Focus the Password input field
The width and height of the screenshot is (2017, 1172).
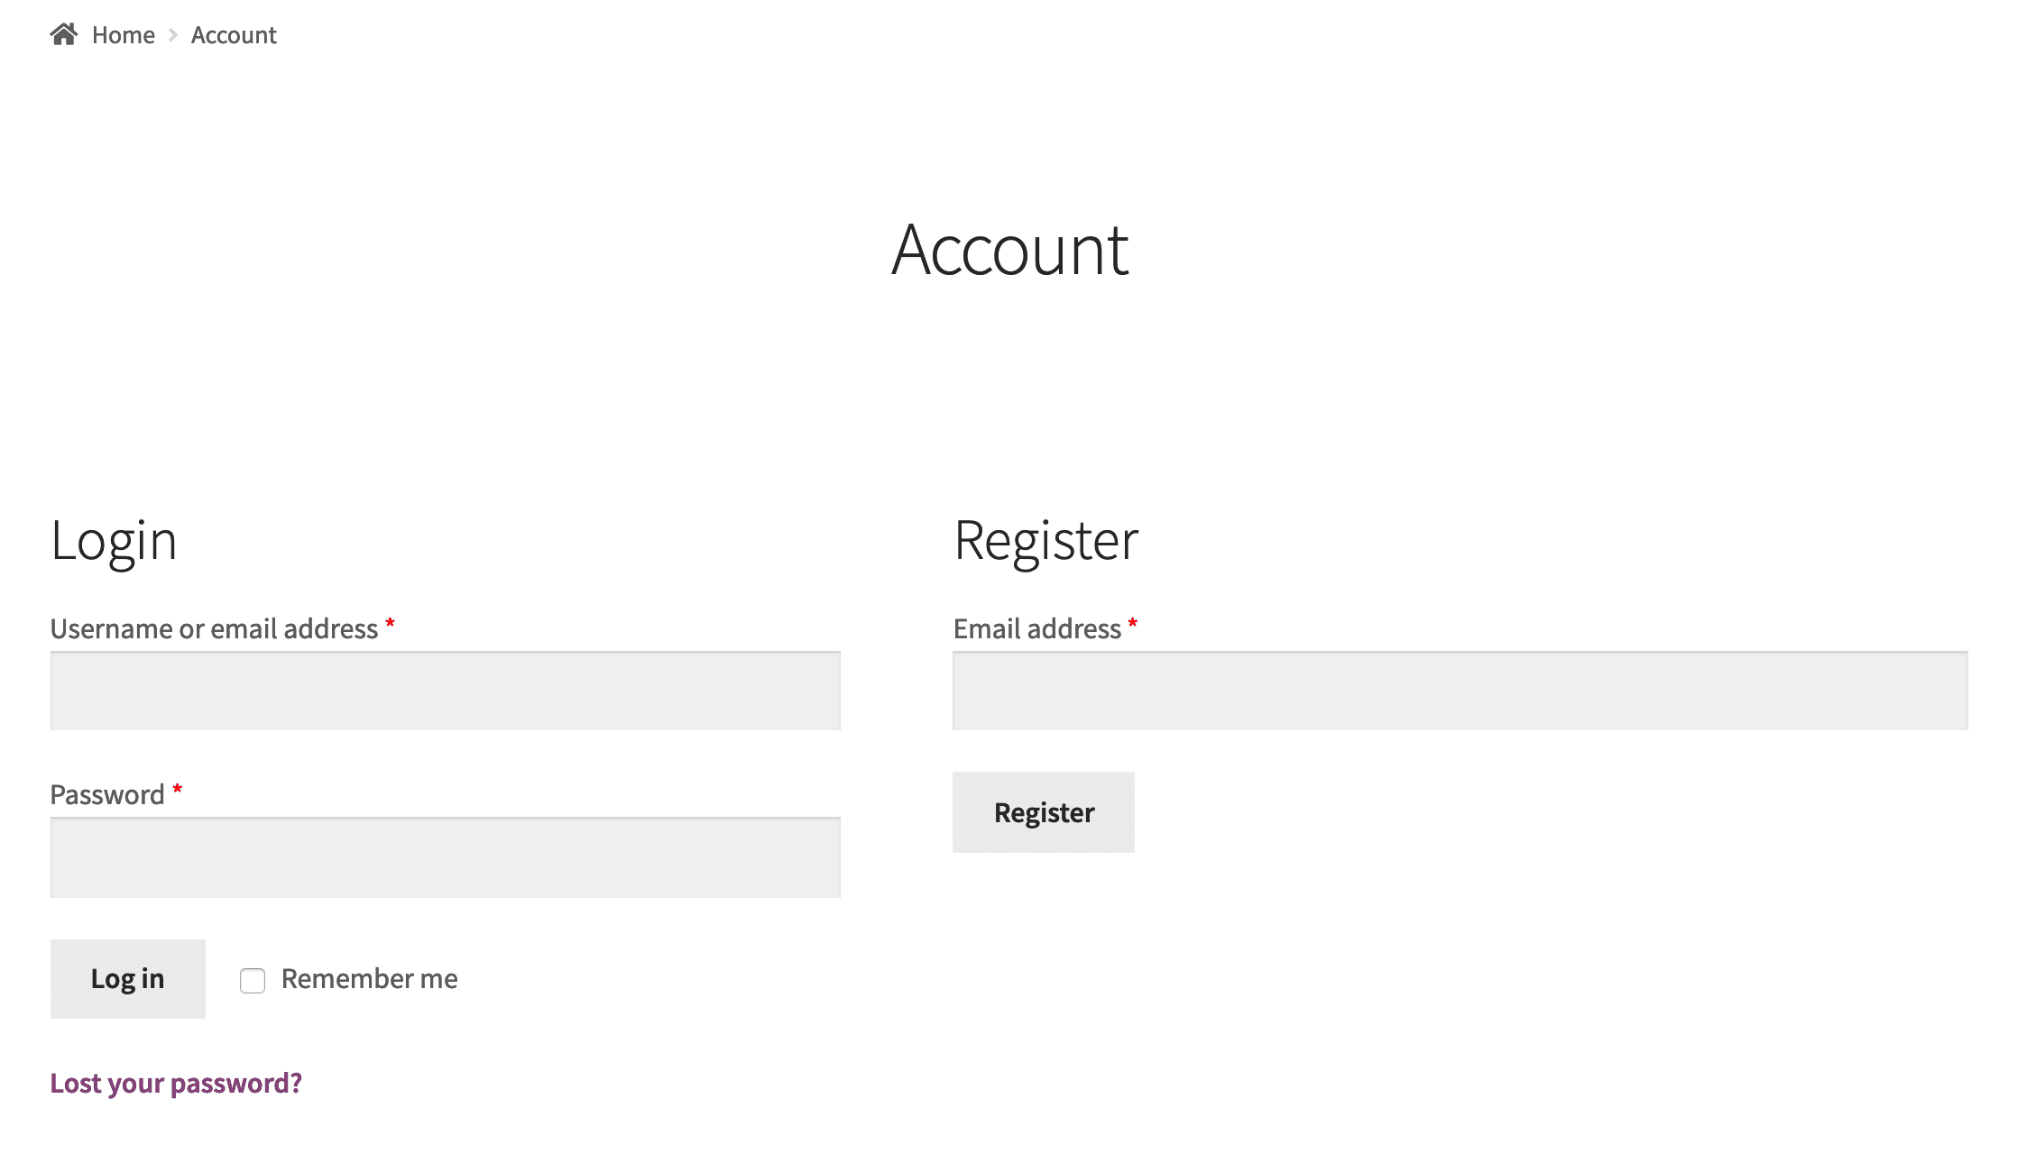(x=445, y=857)
